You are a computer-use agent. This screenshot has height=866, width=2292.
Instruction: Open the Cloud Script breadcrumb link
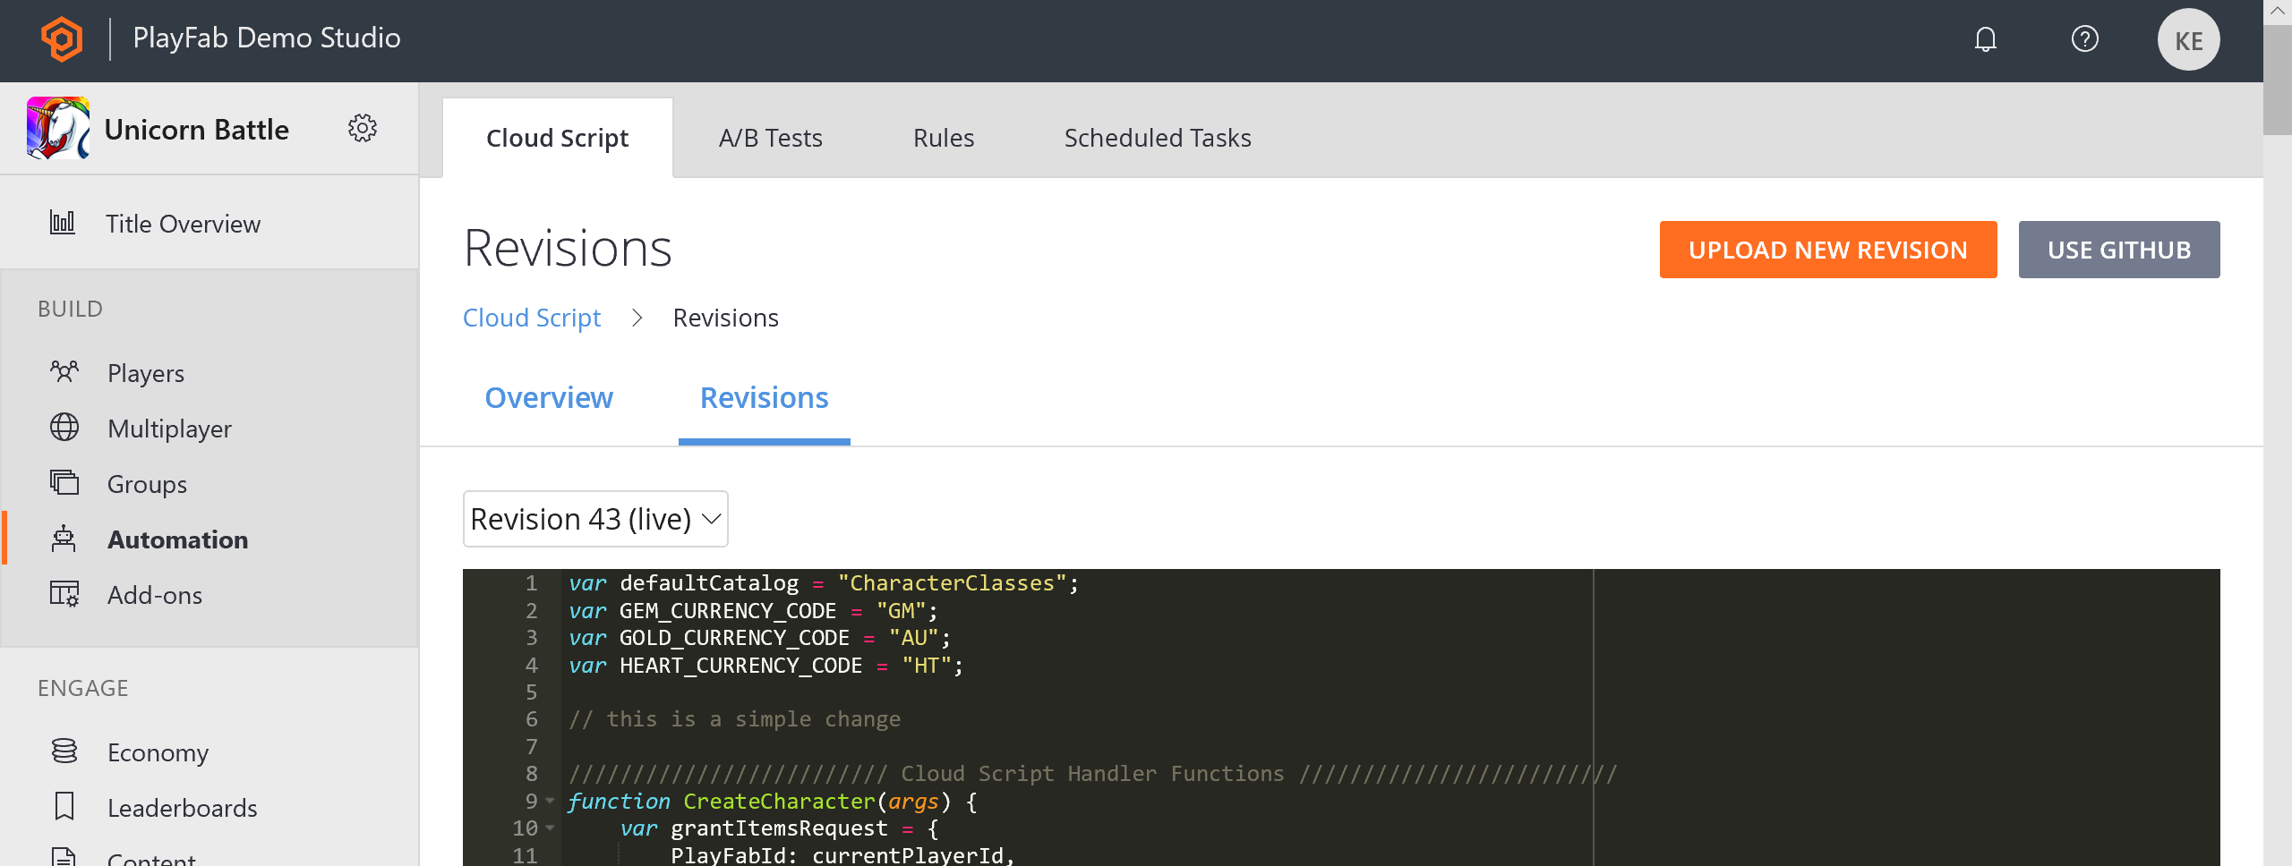[532, 317]
